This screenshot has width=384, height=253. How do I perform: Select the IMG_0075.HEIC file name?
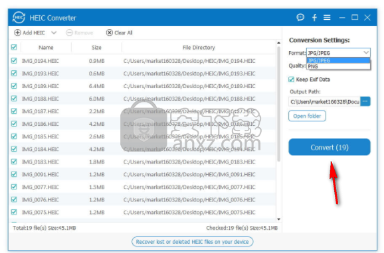41,212
